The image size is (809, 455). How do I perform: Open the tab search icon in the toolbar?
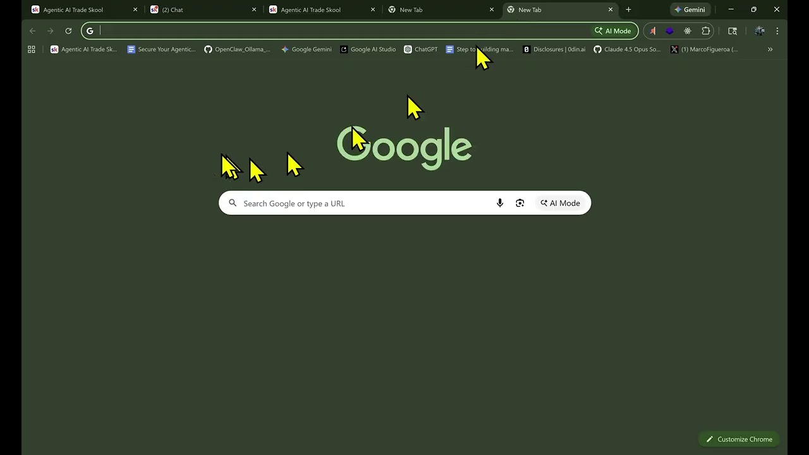click(x=733, y=31)
